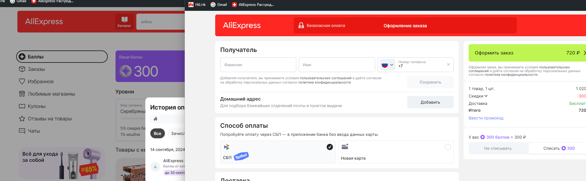The image size is (586, 181).
Task: Click Добавить for home address
Action: pyautogui.click(x=430, y=102)
